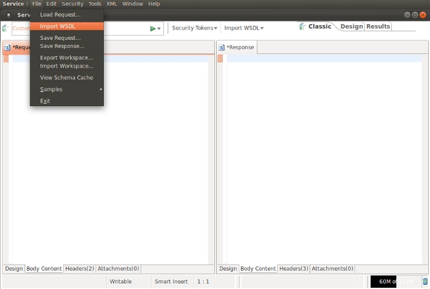Click inside the Request text area
The width and height of the screenshot is (430, 289).
pos(110,159)
